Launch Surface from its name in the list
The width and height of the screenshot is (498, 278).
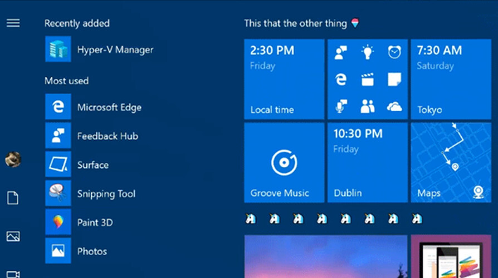tap(92, 165)
